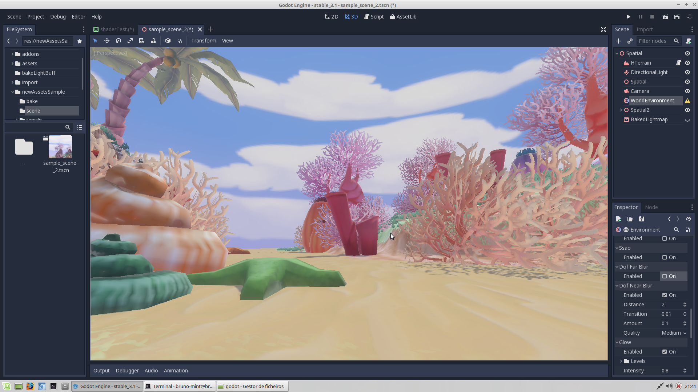698x392 pixels.
Task: Click the Add new node plus icon
Action: pos(618,41)
